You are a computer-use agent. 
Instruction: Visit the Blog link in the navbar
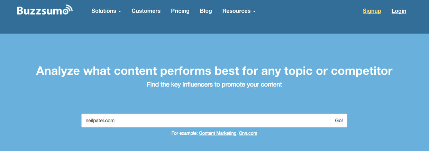coord(206,11)
